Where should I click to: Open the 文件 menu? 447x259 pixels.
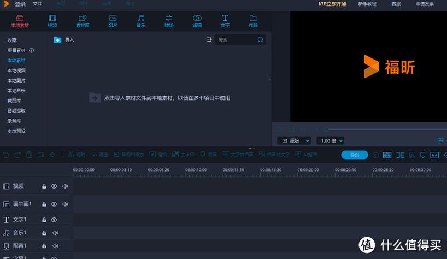click(x=37, y=4)
